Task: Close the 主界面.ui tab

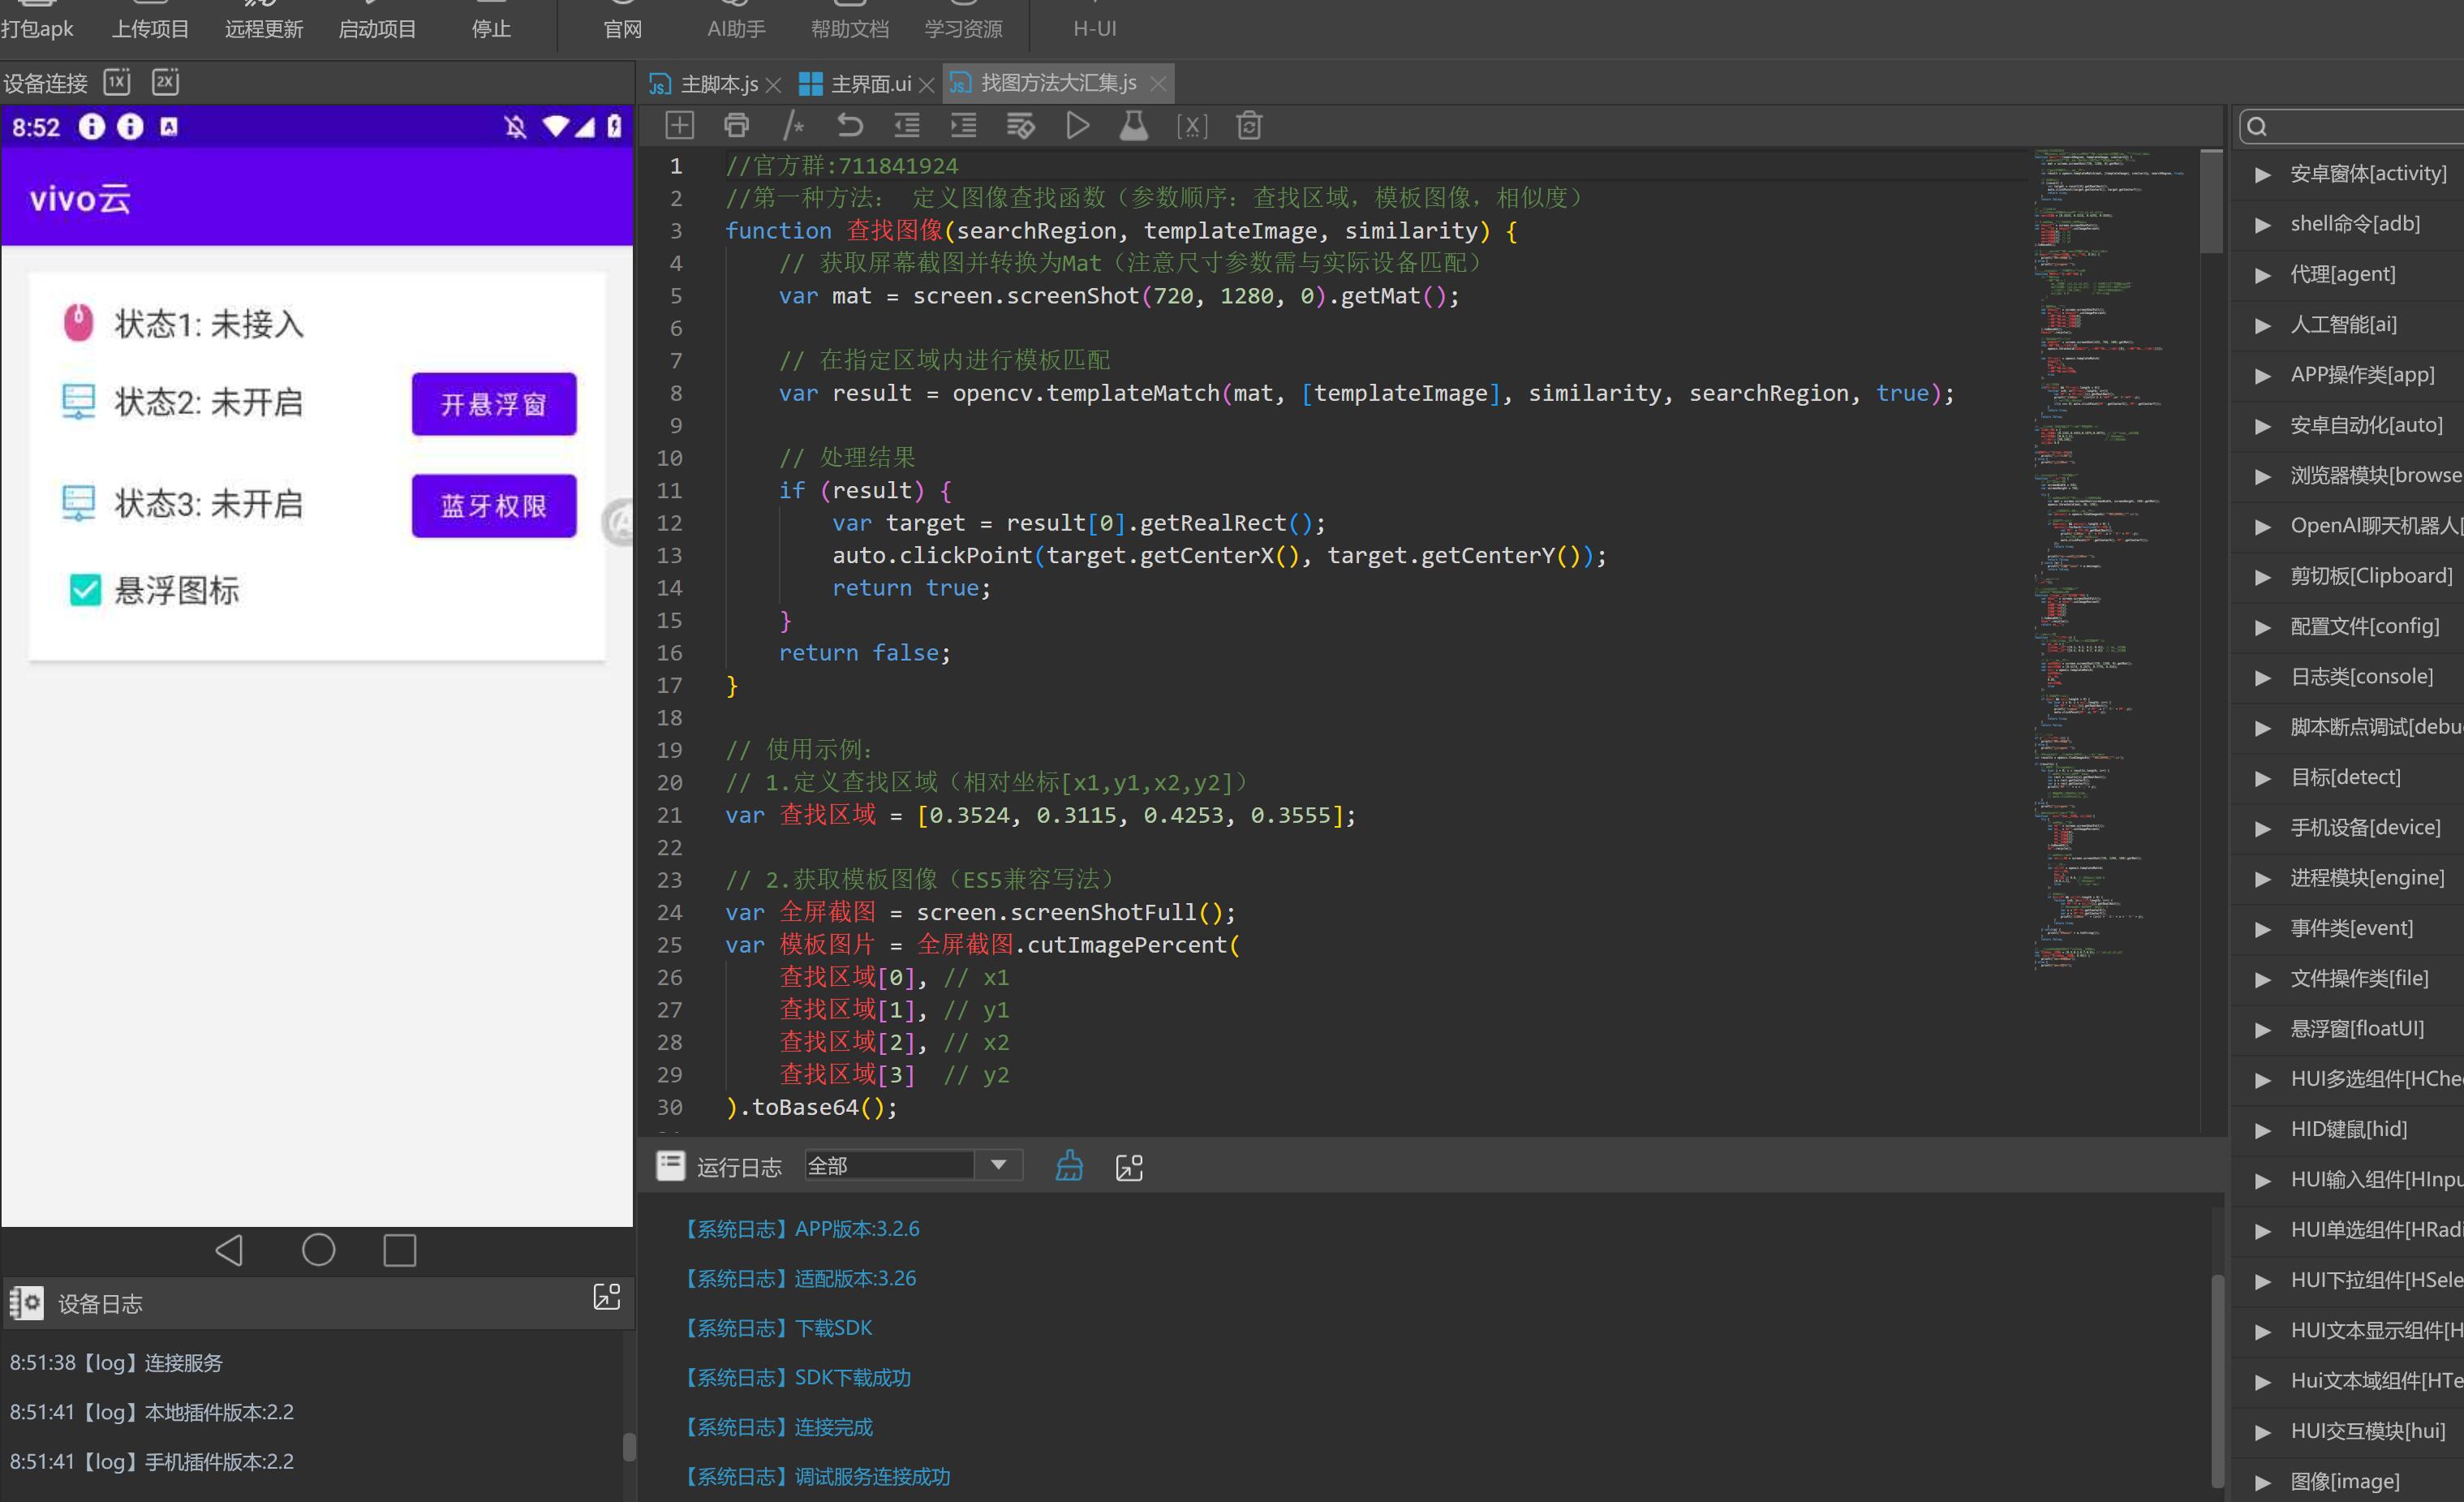Action: point(926,85)
